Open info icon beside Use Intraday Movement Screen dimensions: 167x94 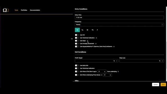click(96, 44)
